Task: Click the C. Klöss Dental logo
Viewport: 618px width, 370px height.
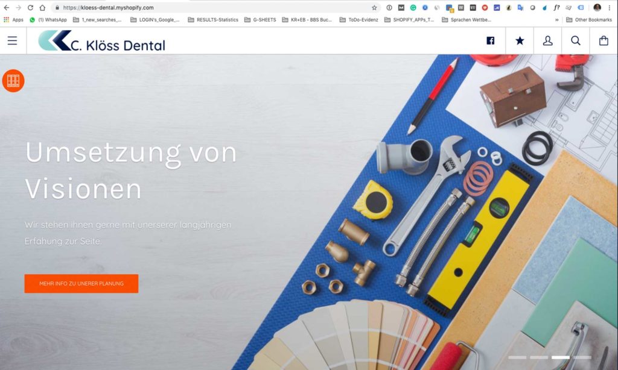Action: tap(101, 41)
